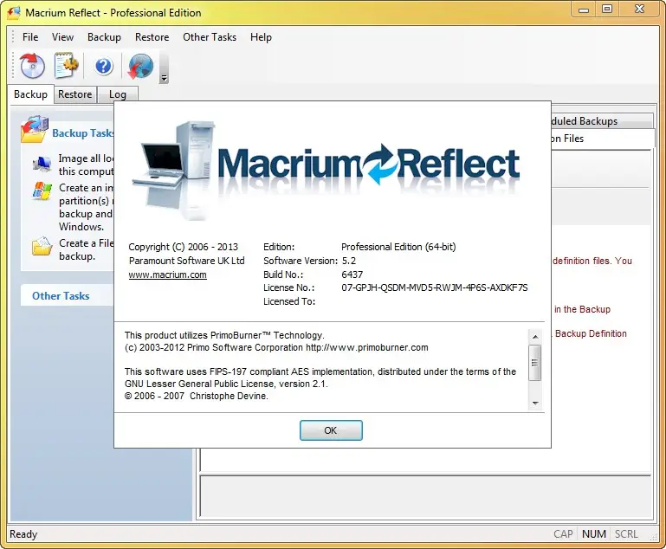This screenshot has height=549, width=666.
Task: Minimize the Macrium Reflect window
Action: [584, 10]
